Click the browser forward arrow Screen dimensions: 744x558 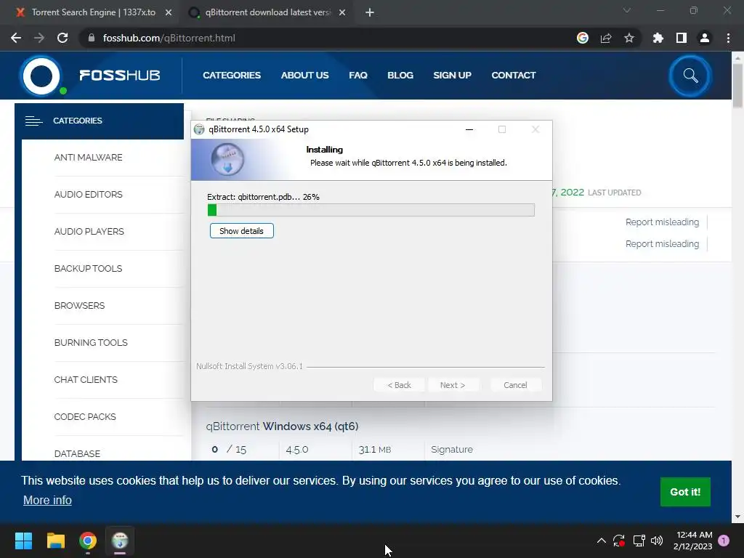[x=39, y=38]
